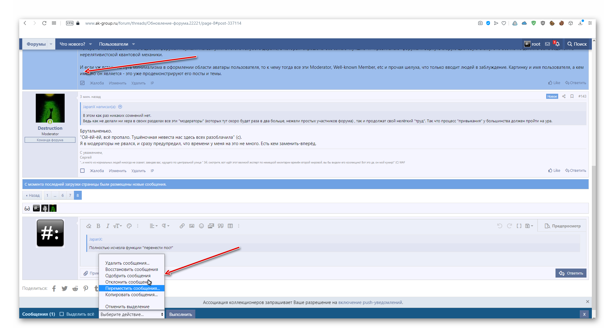Uncheck the selected post checkbox
Image resolution: width=615 pixels, height=328 pixels.
point(82,83)
